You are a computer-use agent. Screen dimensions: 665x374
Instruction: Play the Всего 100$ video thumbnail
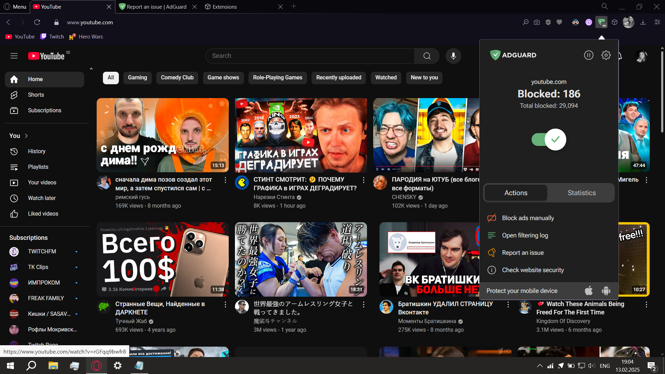pos(163,259)
